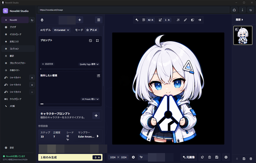This screenshot has width=256, height=163.
Task: Remove the ショートカット2 entry with its X
Action: pyautogui.click(x=32, y=85)
